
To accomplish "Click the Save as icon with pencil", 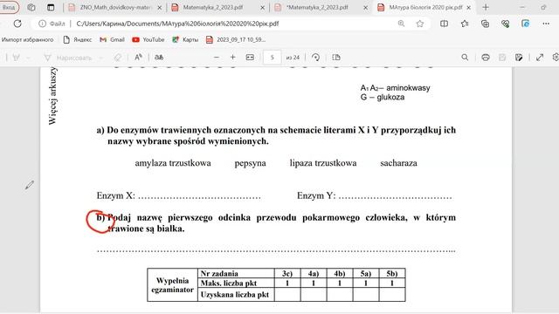I will (519, 58).
